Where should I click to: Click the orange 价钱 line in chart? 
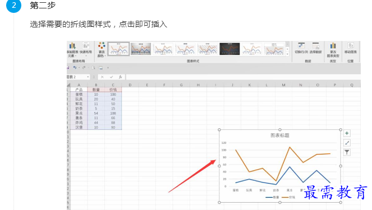283,164
